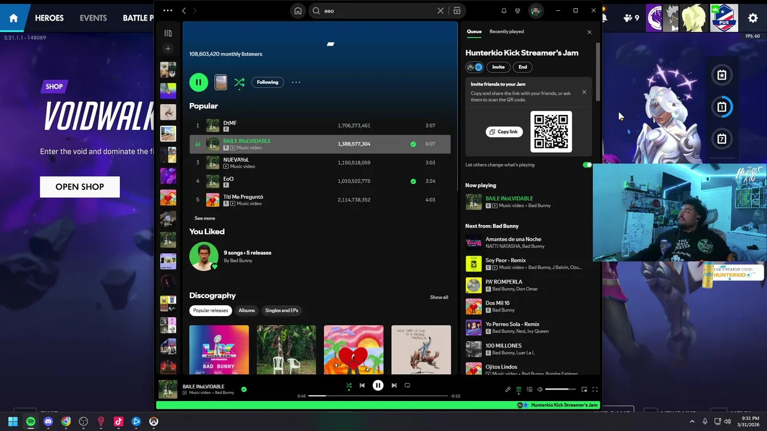Select Soy Peor - Remix in queue
This screenshot has height=431, width=767.
pos(527,264)
